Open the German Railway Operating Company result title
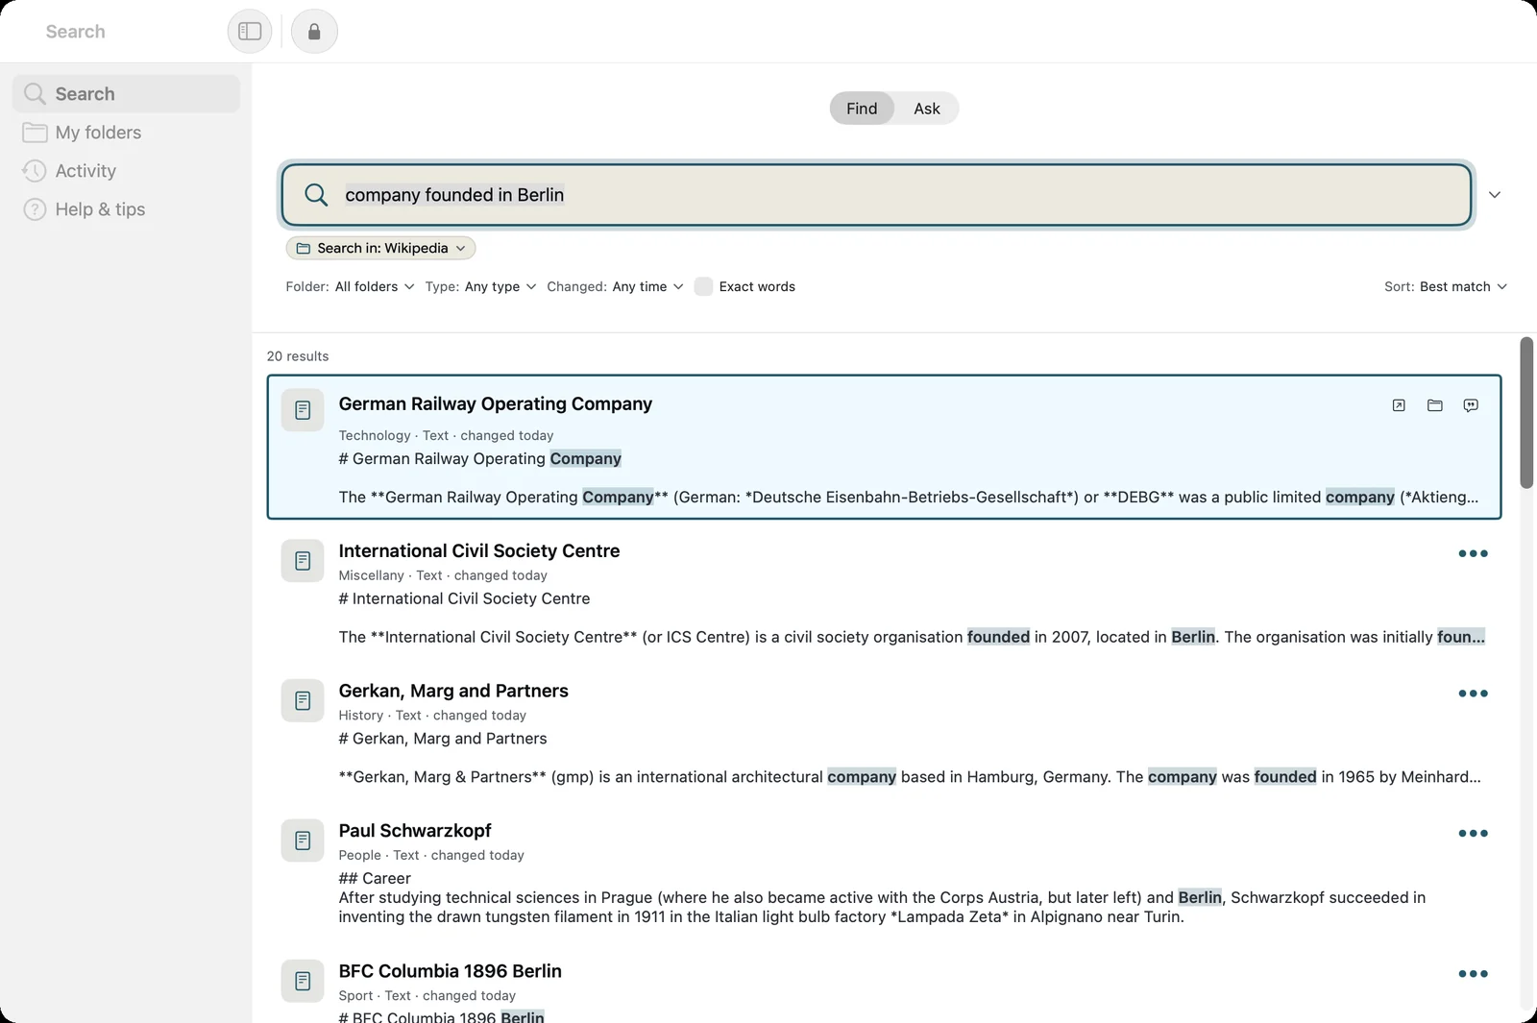 click(x=496, y=404)
